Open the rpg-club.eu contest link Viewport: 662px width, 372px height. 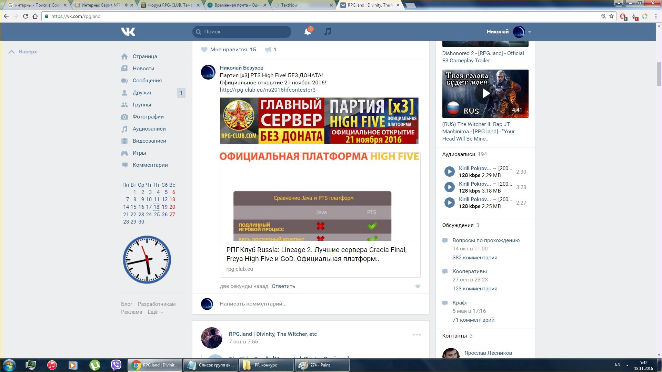(x=268, y=90)
